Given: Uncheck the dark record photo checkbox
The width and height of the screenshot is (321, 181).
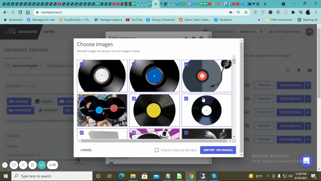Looking at the screenshot, I should (186, 133).
